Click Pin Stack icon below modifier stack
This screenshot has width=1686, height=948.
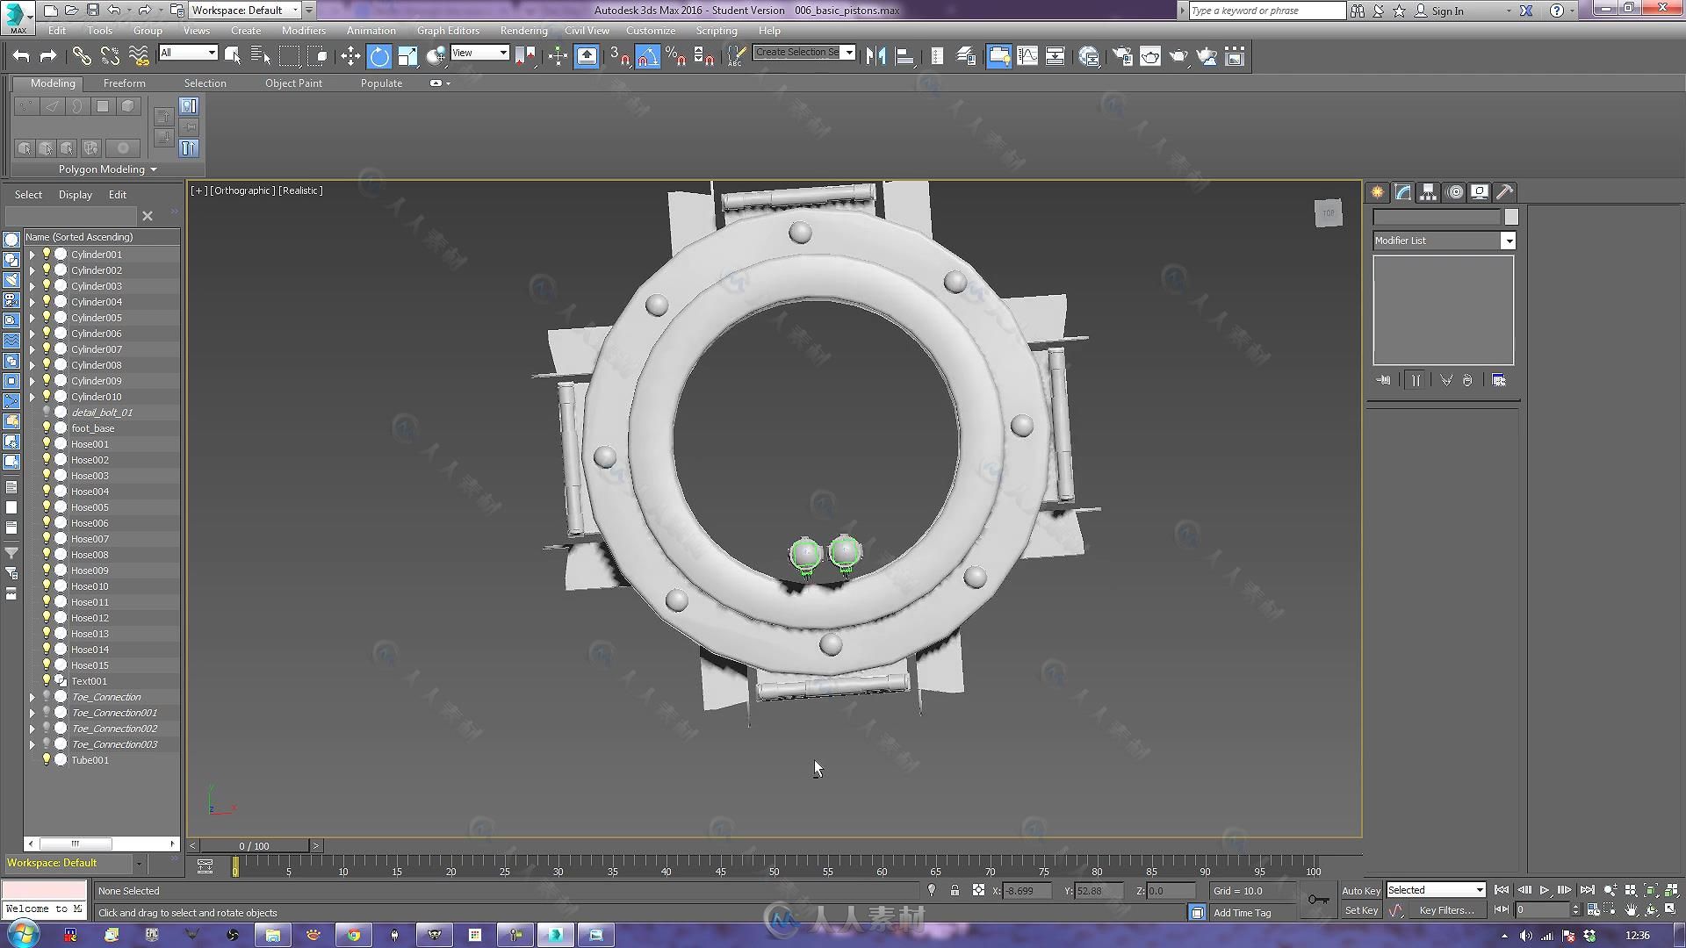click(1384, 380)
